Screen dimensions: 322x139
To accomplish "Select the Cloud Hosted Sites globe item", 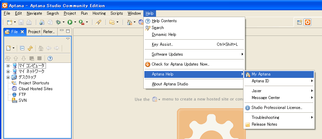I will tap(35, 89).
